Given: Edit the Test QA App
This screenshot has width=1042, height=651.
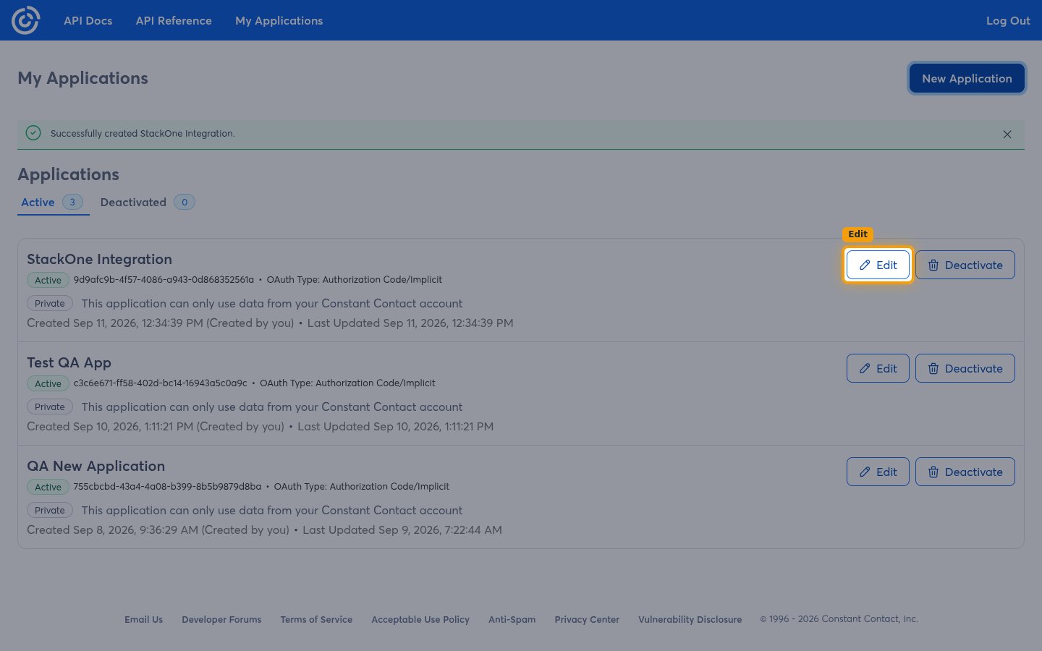Looking at the screenshot, I should pos(878,368).
